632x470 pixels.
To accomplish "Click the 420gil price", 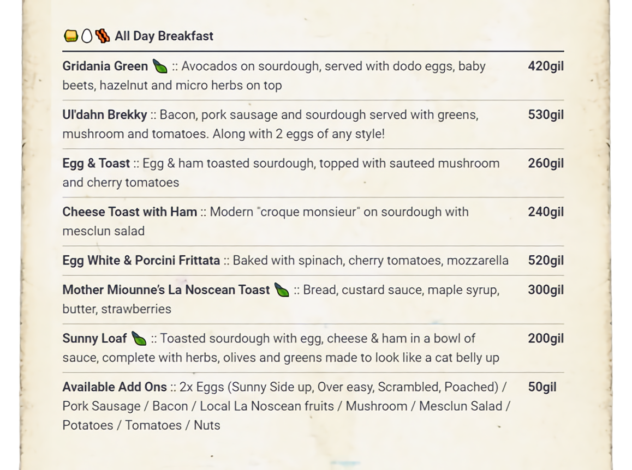I will tap(545, 67).
